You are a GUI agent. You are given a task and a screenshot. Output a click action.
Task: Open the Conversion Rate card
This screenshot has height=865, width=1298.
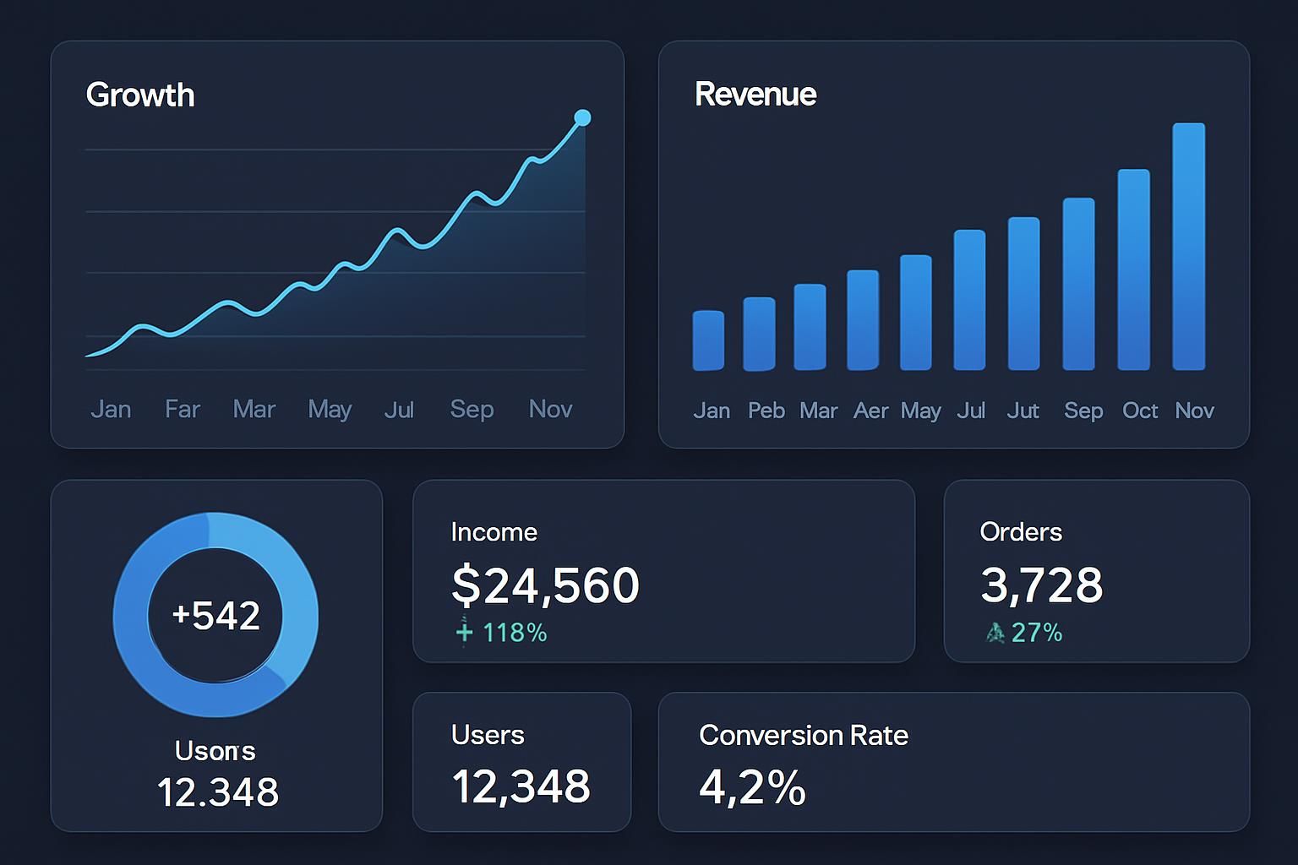pyautogui.click(x=953, y=762)
